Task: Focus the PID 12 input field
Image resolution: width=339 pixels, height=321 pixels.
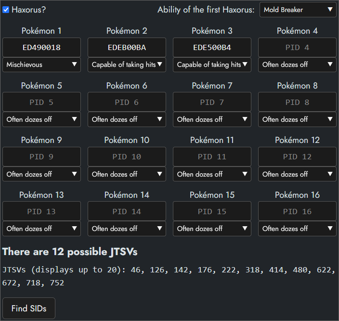Action: pyautogui.click(x=297, y=157)
